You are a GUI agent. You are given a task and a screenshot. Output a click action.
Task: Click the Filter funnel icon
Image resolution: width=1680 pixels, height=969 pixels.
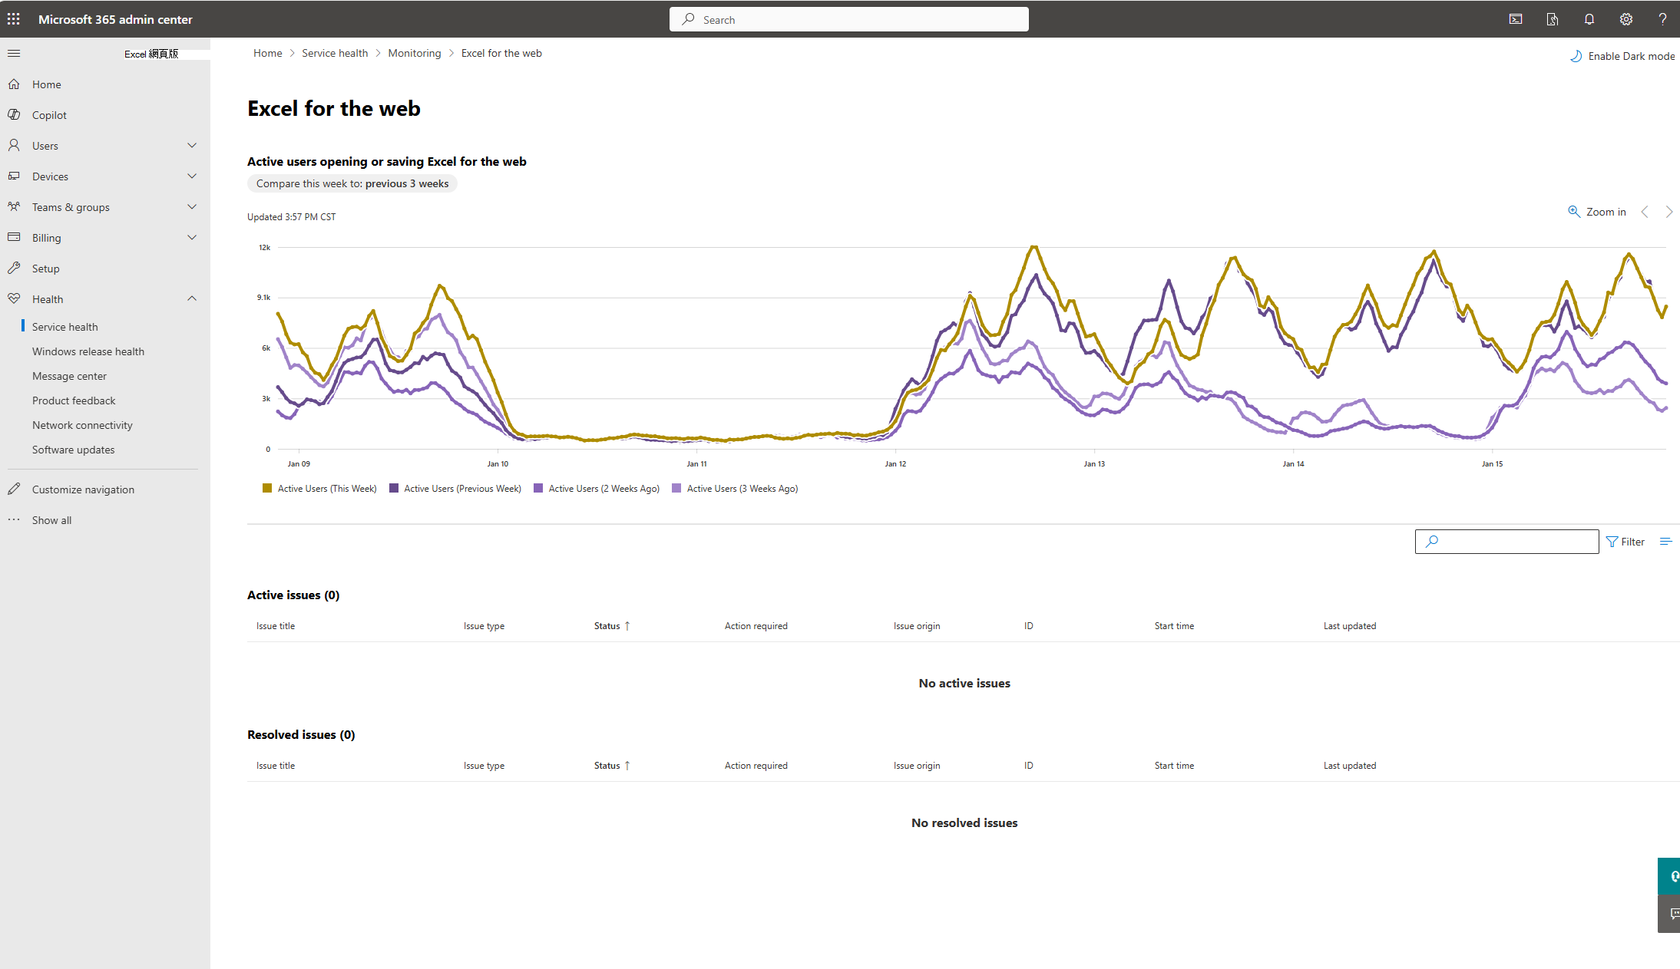pos(1612,542)
